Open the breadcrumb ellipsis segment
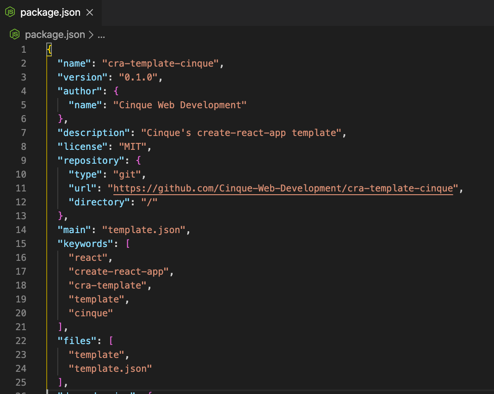The width and height of the screenshot is (494, 394). pos(101,36)
